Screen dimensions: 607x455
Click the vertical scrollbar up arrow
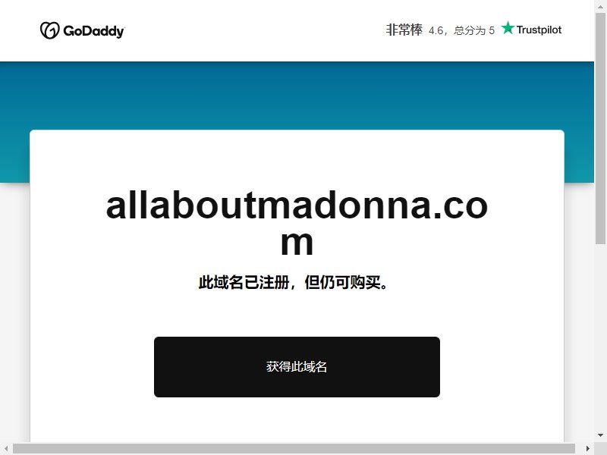pyautogui.click(x=600, y=6)
